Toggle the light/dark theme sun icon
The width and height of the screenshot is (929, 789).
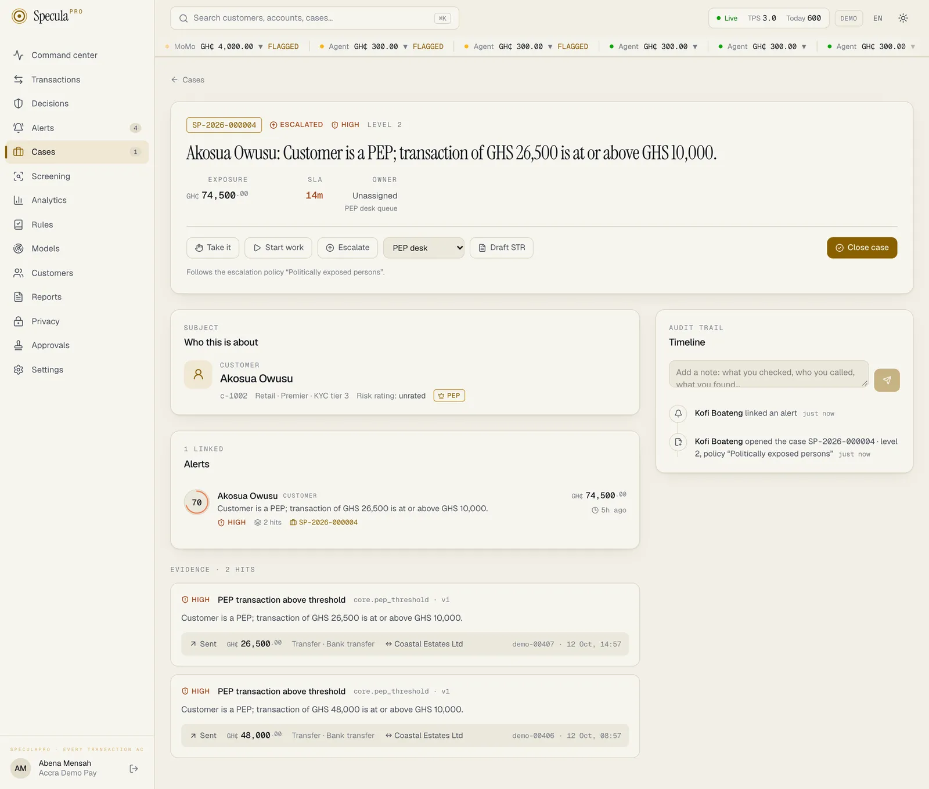(x=903, y=18)
